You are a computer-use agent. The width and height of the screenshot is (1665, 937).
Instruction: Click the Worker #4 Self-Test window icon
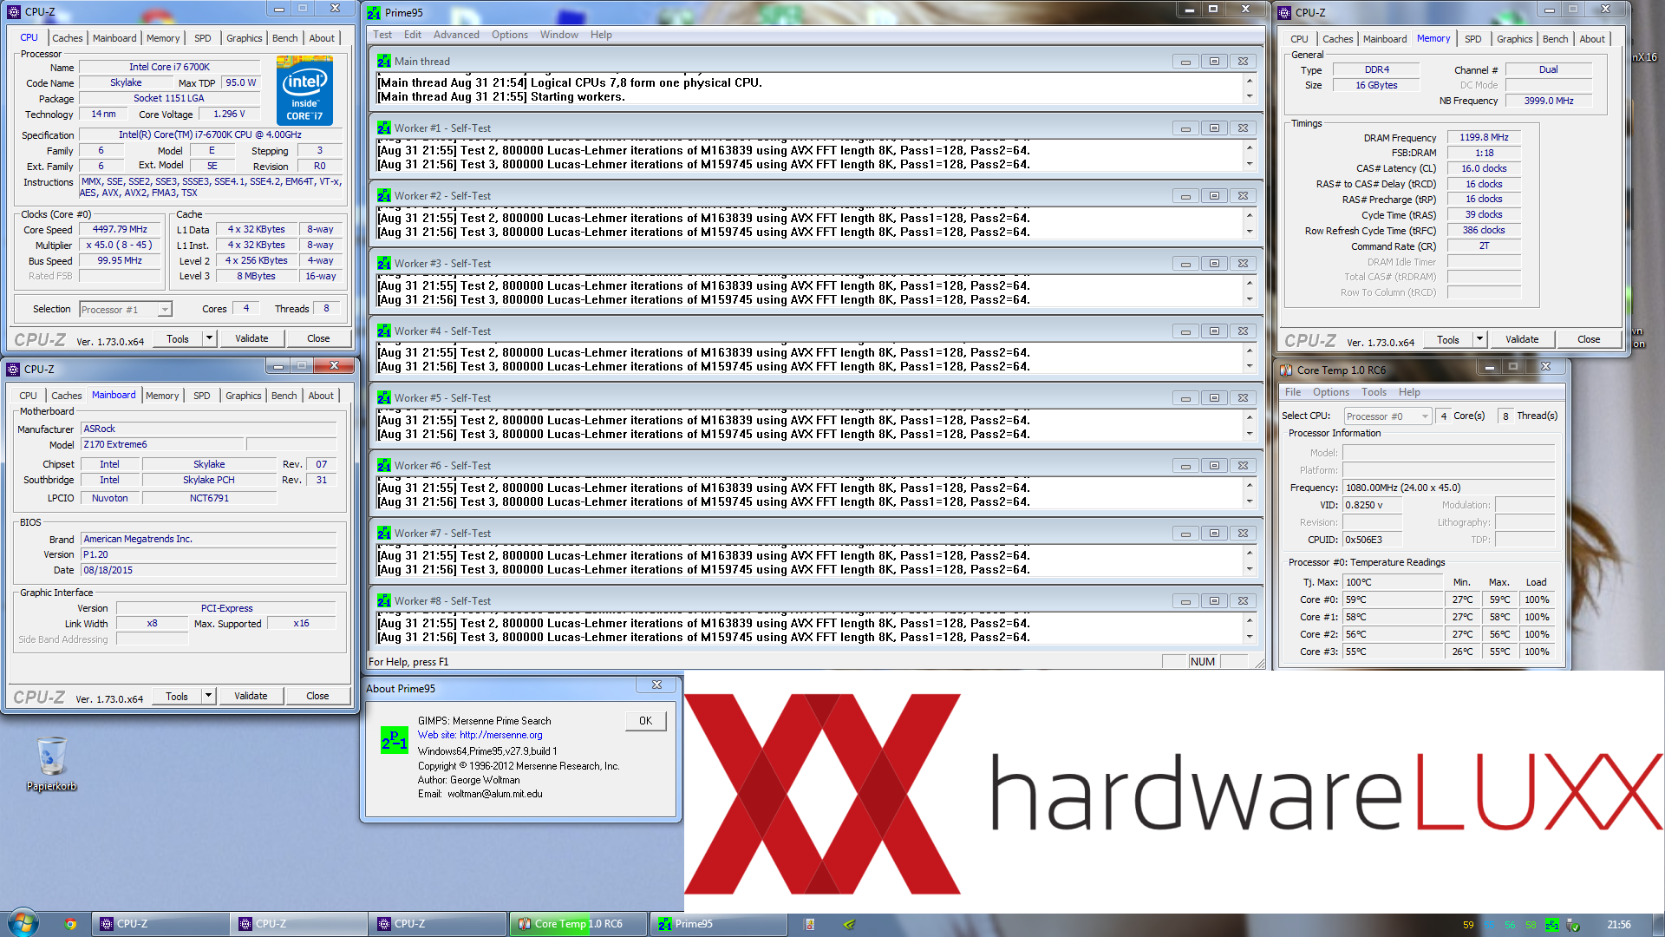[384, 331]
